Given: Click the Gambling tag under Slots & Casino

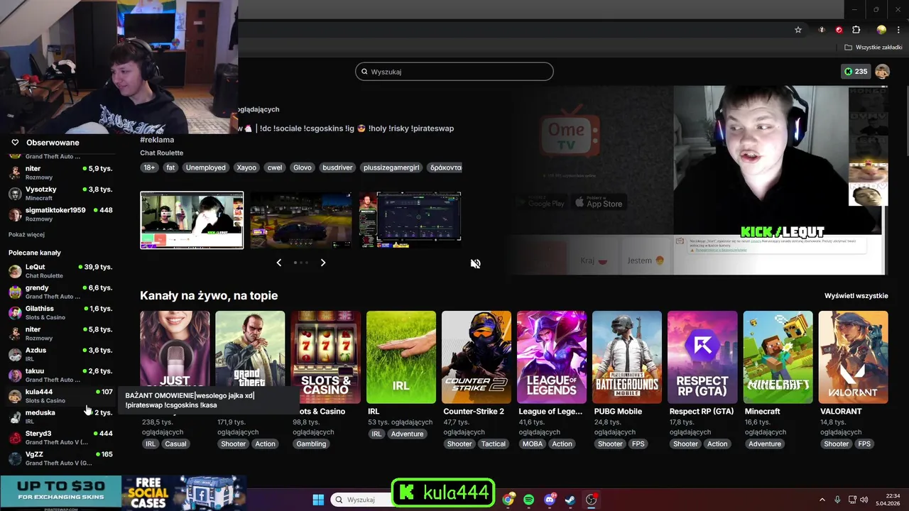Looking at the screenshot, I should [x=311, y=444].
